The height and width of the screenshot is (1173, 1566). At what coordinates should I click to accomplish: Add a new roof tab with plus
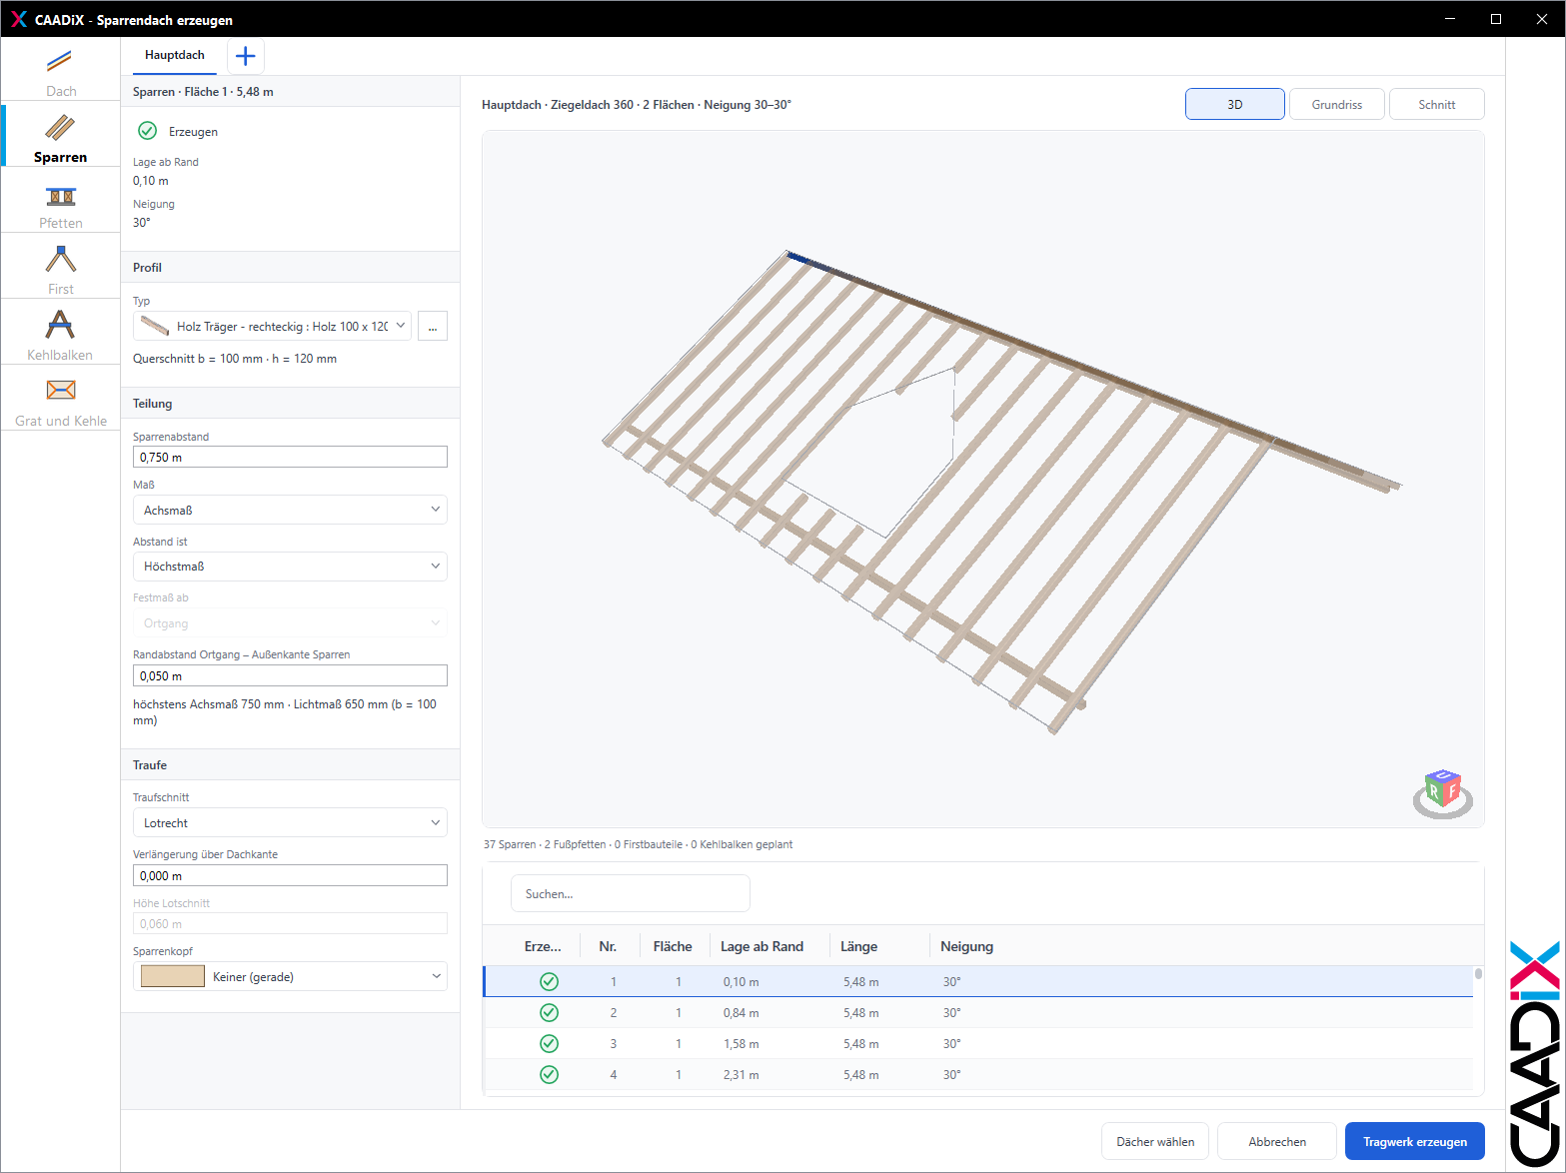(246, 56)
